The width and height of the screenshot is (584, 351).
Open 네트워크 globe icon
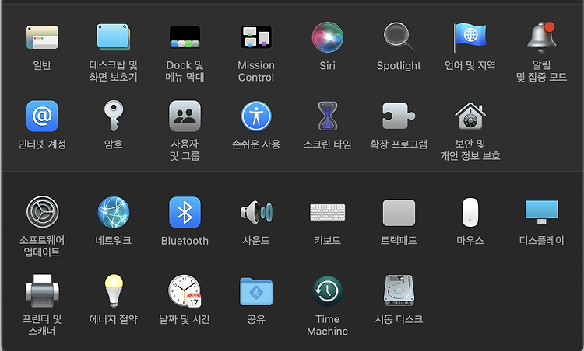tap(114, 212)
